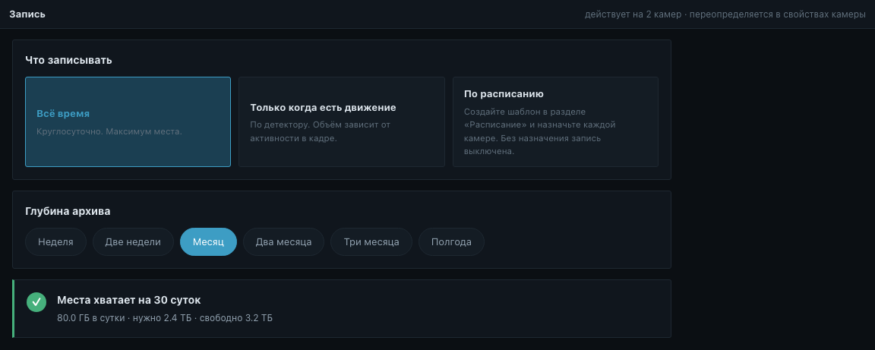Click the "действует на 2 камер" header note
Viewport: 875px width, 350px height.
coord(633,14)
